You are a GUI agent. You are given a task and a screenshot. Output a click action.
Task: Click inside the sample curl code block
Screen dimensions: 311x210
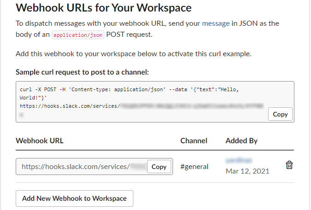(138, 102)
